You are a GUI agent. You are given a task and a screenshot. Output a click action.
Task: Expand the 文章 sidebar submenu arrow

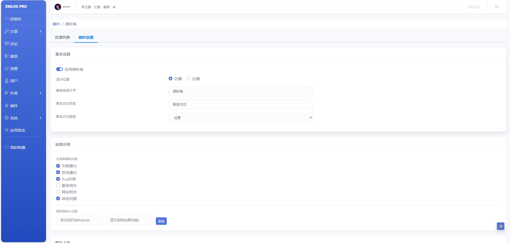click(41, 31)
